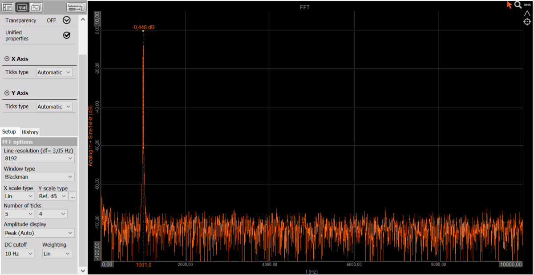Select the digital meter 7.4 widget icon
Viewport: 534px width, 275px height.
22,7
